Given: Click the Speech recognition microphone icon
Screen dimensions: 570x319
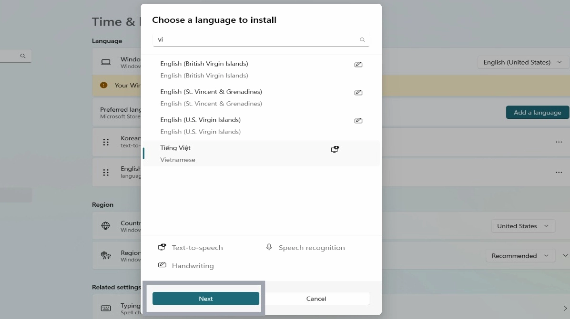Looking at the screenshot, I should point(269,247).
